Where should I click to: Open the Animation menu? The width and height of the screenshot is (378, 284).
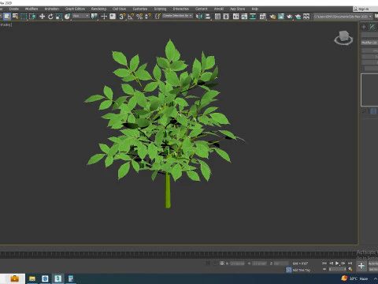(52, 9)
